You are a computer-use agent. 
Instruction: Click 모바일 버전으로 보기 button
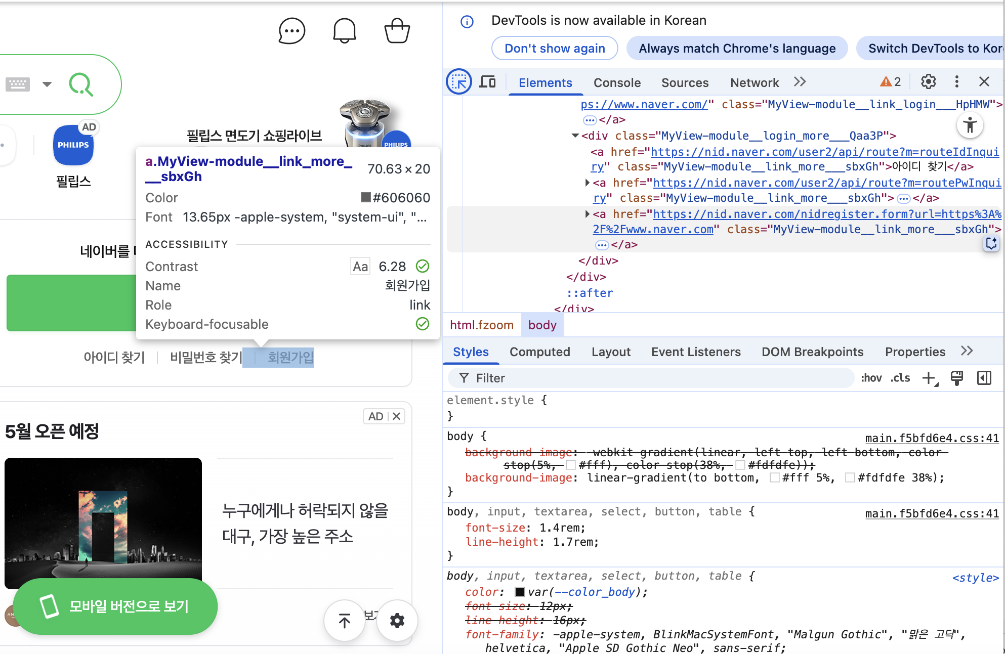point(115,606)
